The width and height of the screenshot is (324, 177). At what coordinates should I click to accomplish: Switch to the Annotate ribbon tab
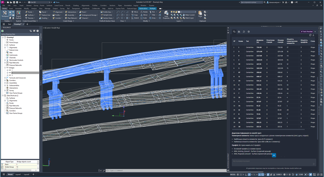[19, 8]
